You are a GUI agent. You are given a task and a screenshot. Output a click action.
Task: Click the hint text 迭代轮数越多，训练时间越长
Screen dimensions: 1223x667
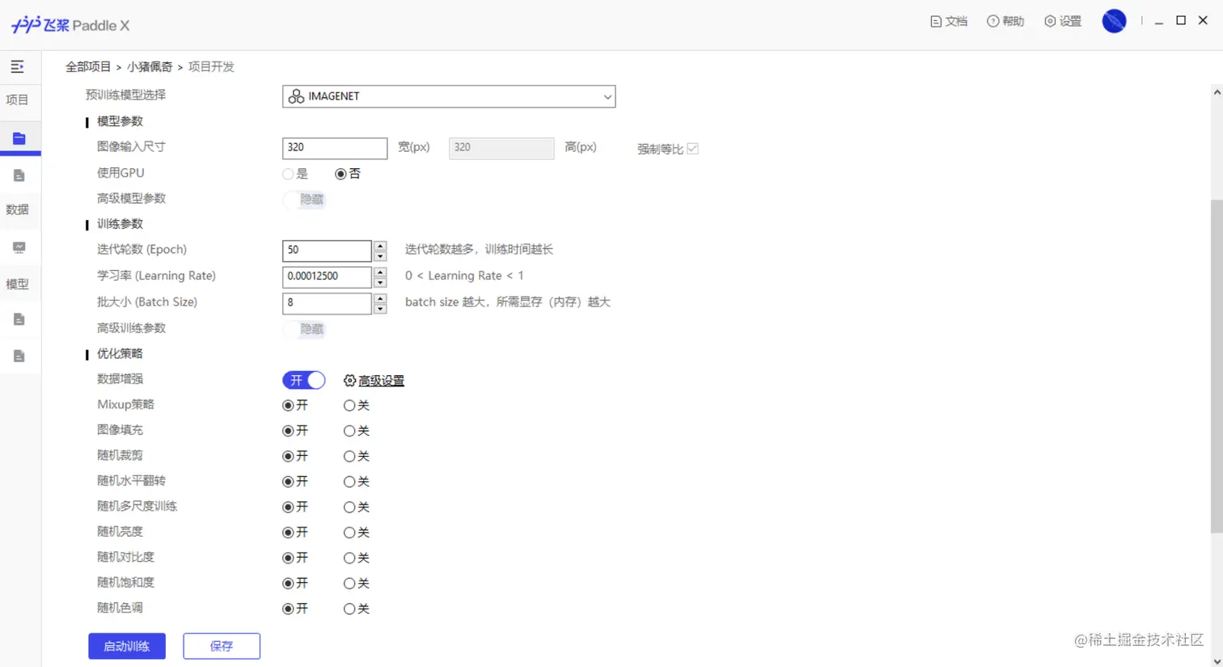pos(479,250)
